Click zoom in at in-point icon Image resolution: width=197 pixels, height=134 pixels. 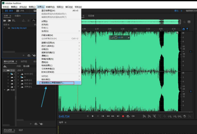point(170,116)
